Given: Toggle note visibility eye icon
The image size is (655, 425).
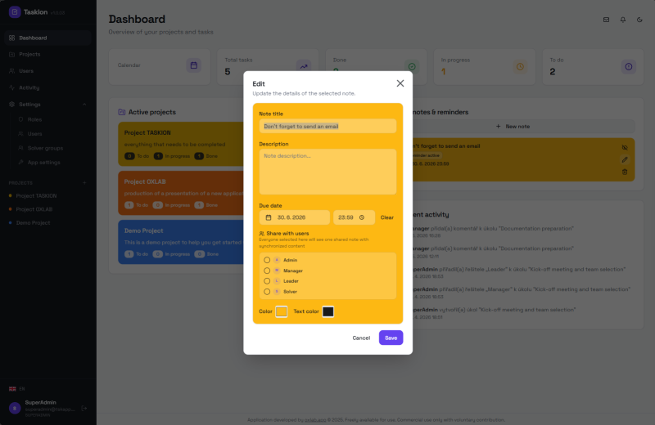Looking at the screenshot, I should pos(625,148).
